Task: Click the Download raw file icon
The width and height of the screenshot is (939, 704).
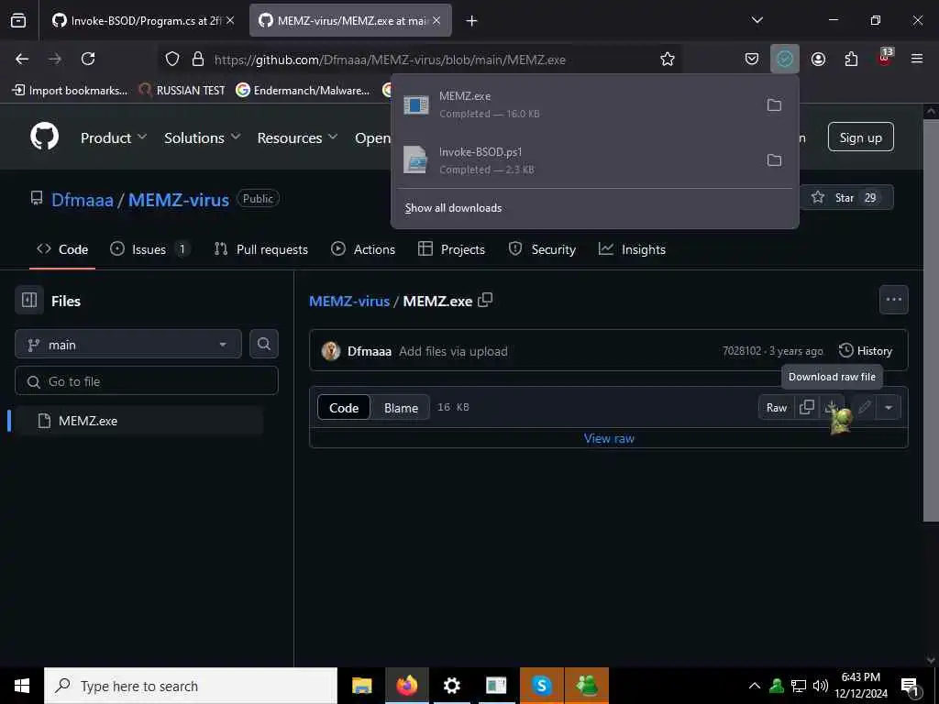Action: tap(831, 407)
